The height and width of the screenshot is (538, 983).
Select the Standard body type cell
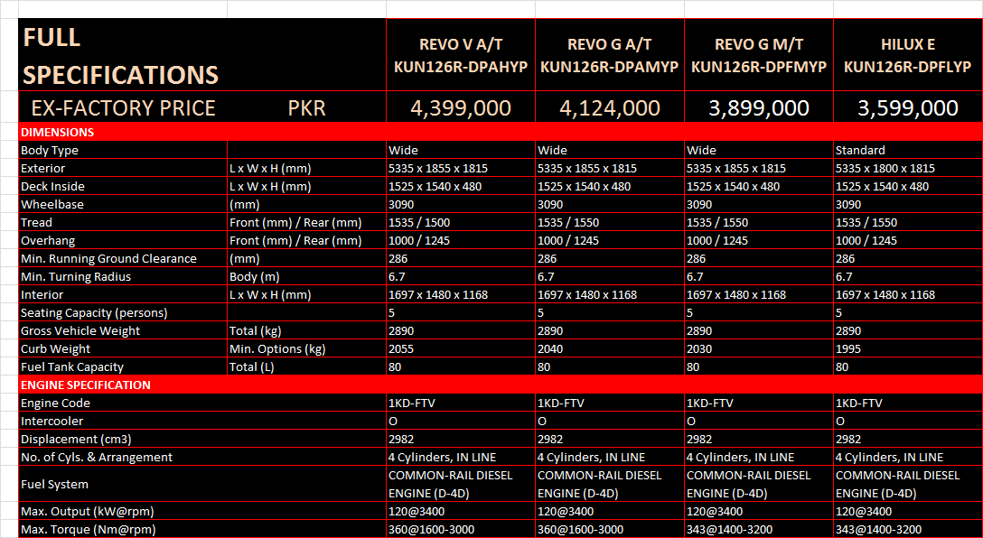[x=908, y=151]
